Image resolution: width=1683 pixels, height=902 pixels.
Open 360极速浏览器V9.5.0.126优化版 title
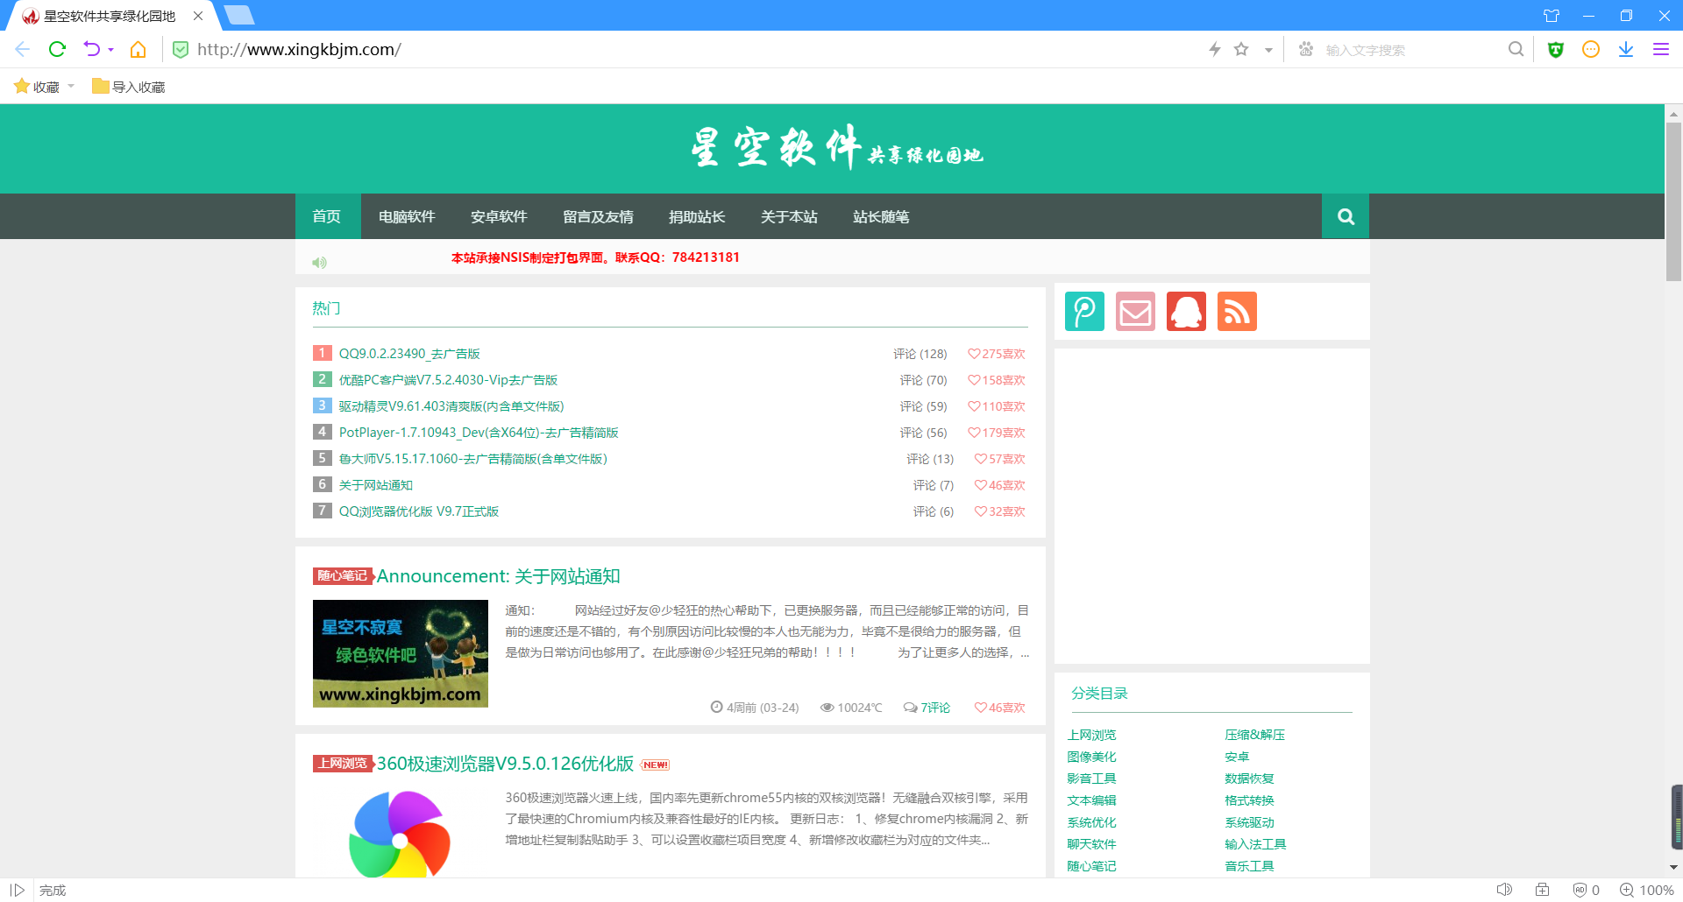[x=505, y=764]
